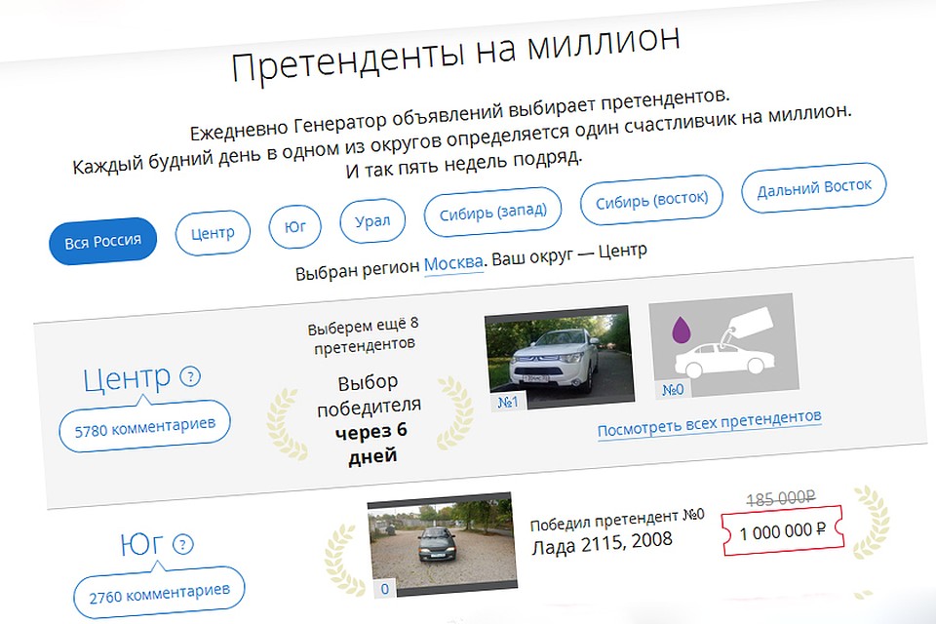Select the Вся Россия filter
This screenshot has width=936, height=624.
pos(102,241)
